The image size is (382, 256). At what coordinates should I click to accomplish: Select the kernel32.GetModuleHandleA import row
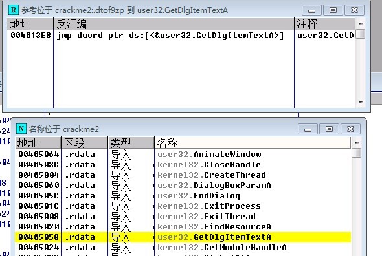click(183, 248)
